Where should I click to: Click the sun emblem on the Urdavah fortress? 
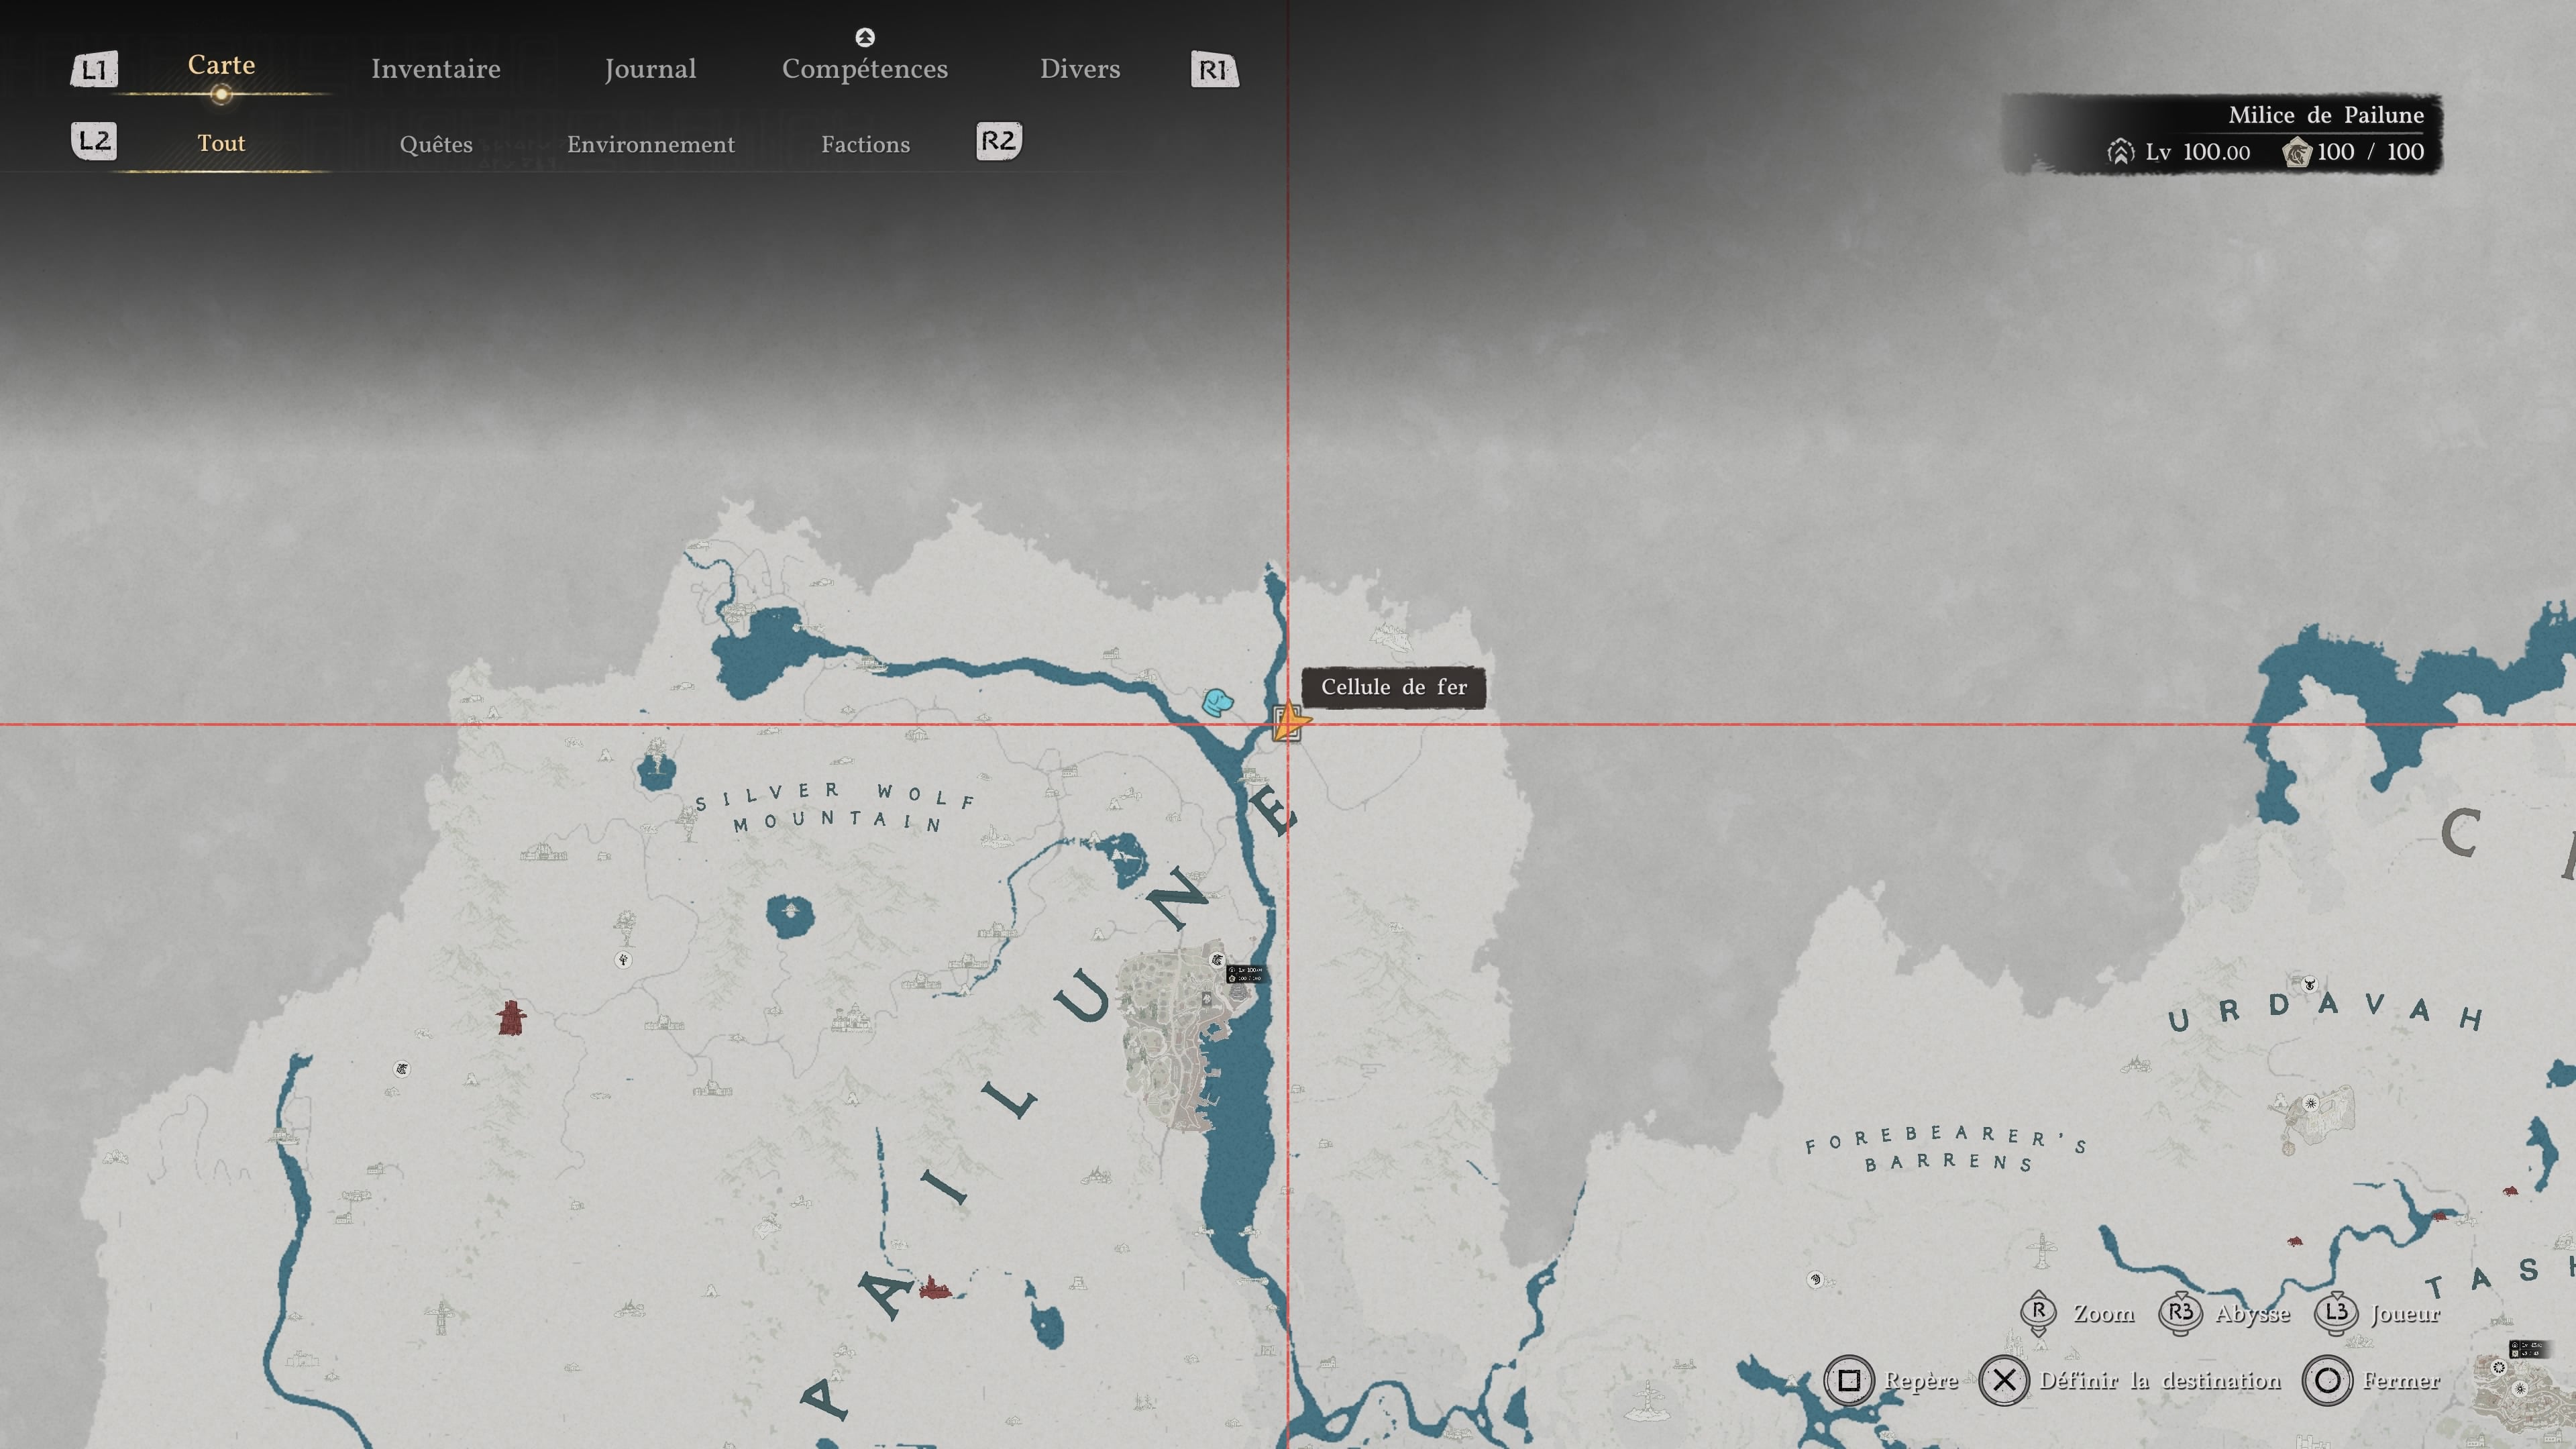pos(2311,1104)
